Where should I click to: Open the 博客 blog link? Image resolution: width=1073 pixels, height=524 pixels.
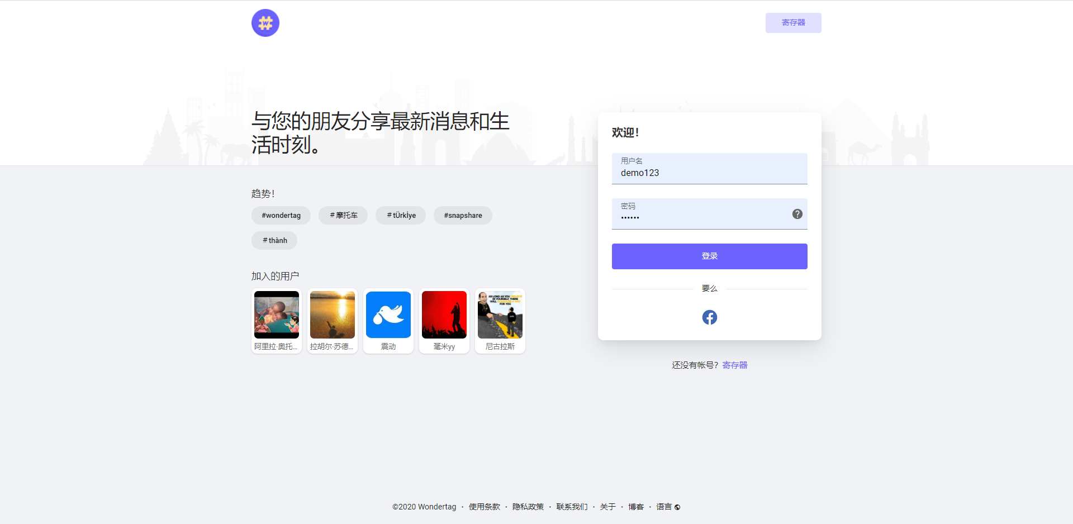pos(636,507)
